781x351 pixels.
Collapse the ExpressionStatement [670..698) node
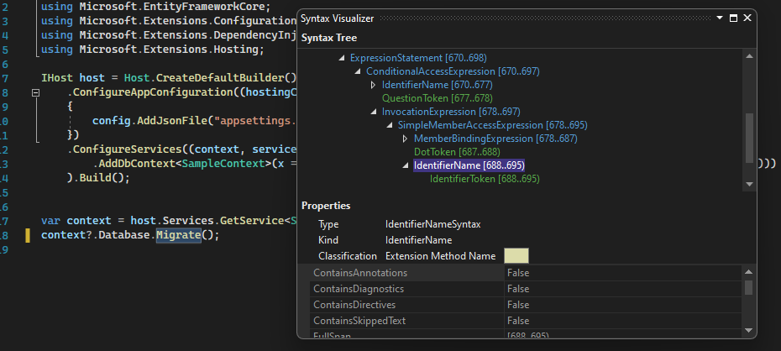click(x=342, y=58)
